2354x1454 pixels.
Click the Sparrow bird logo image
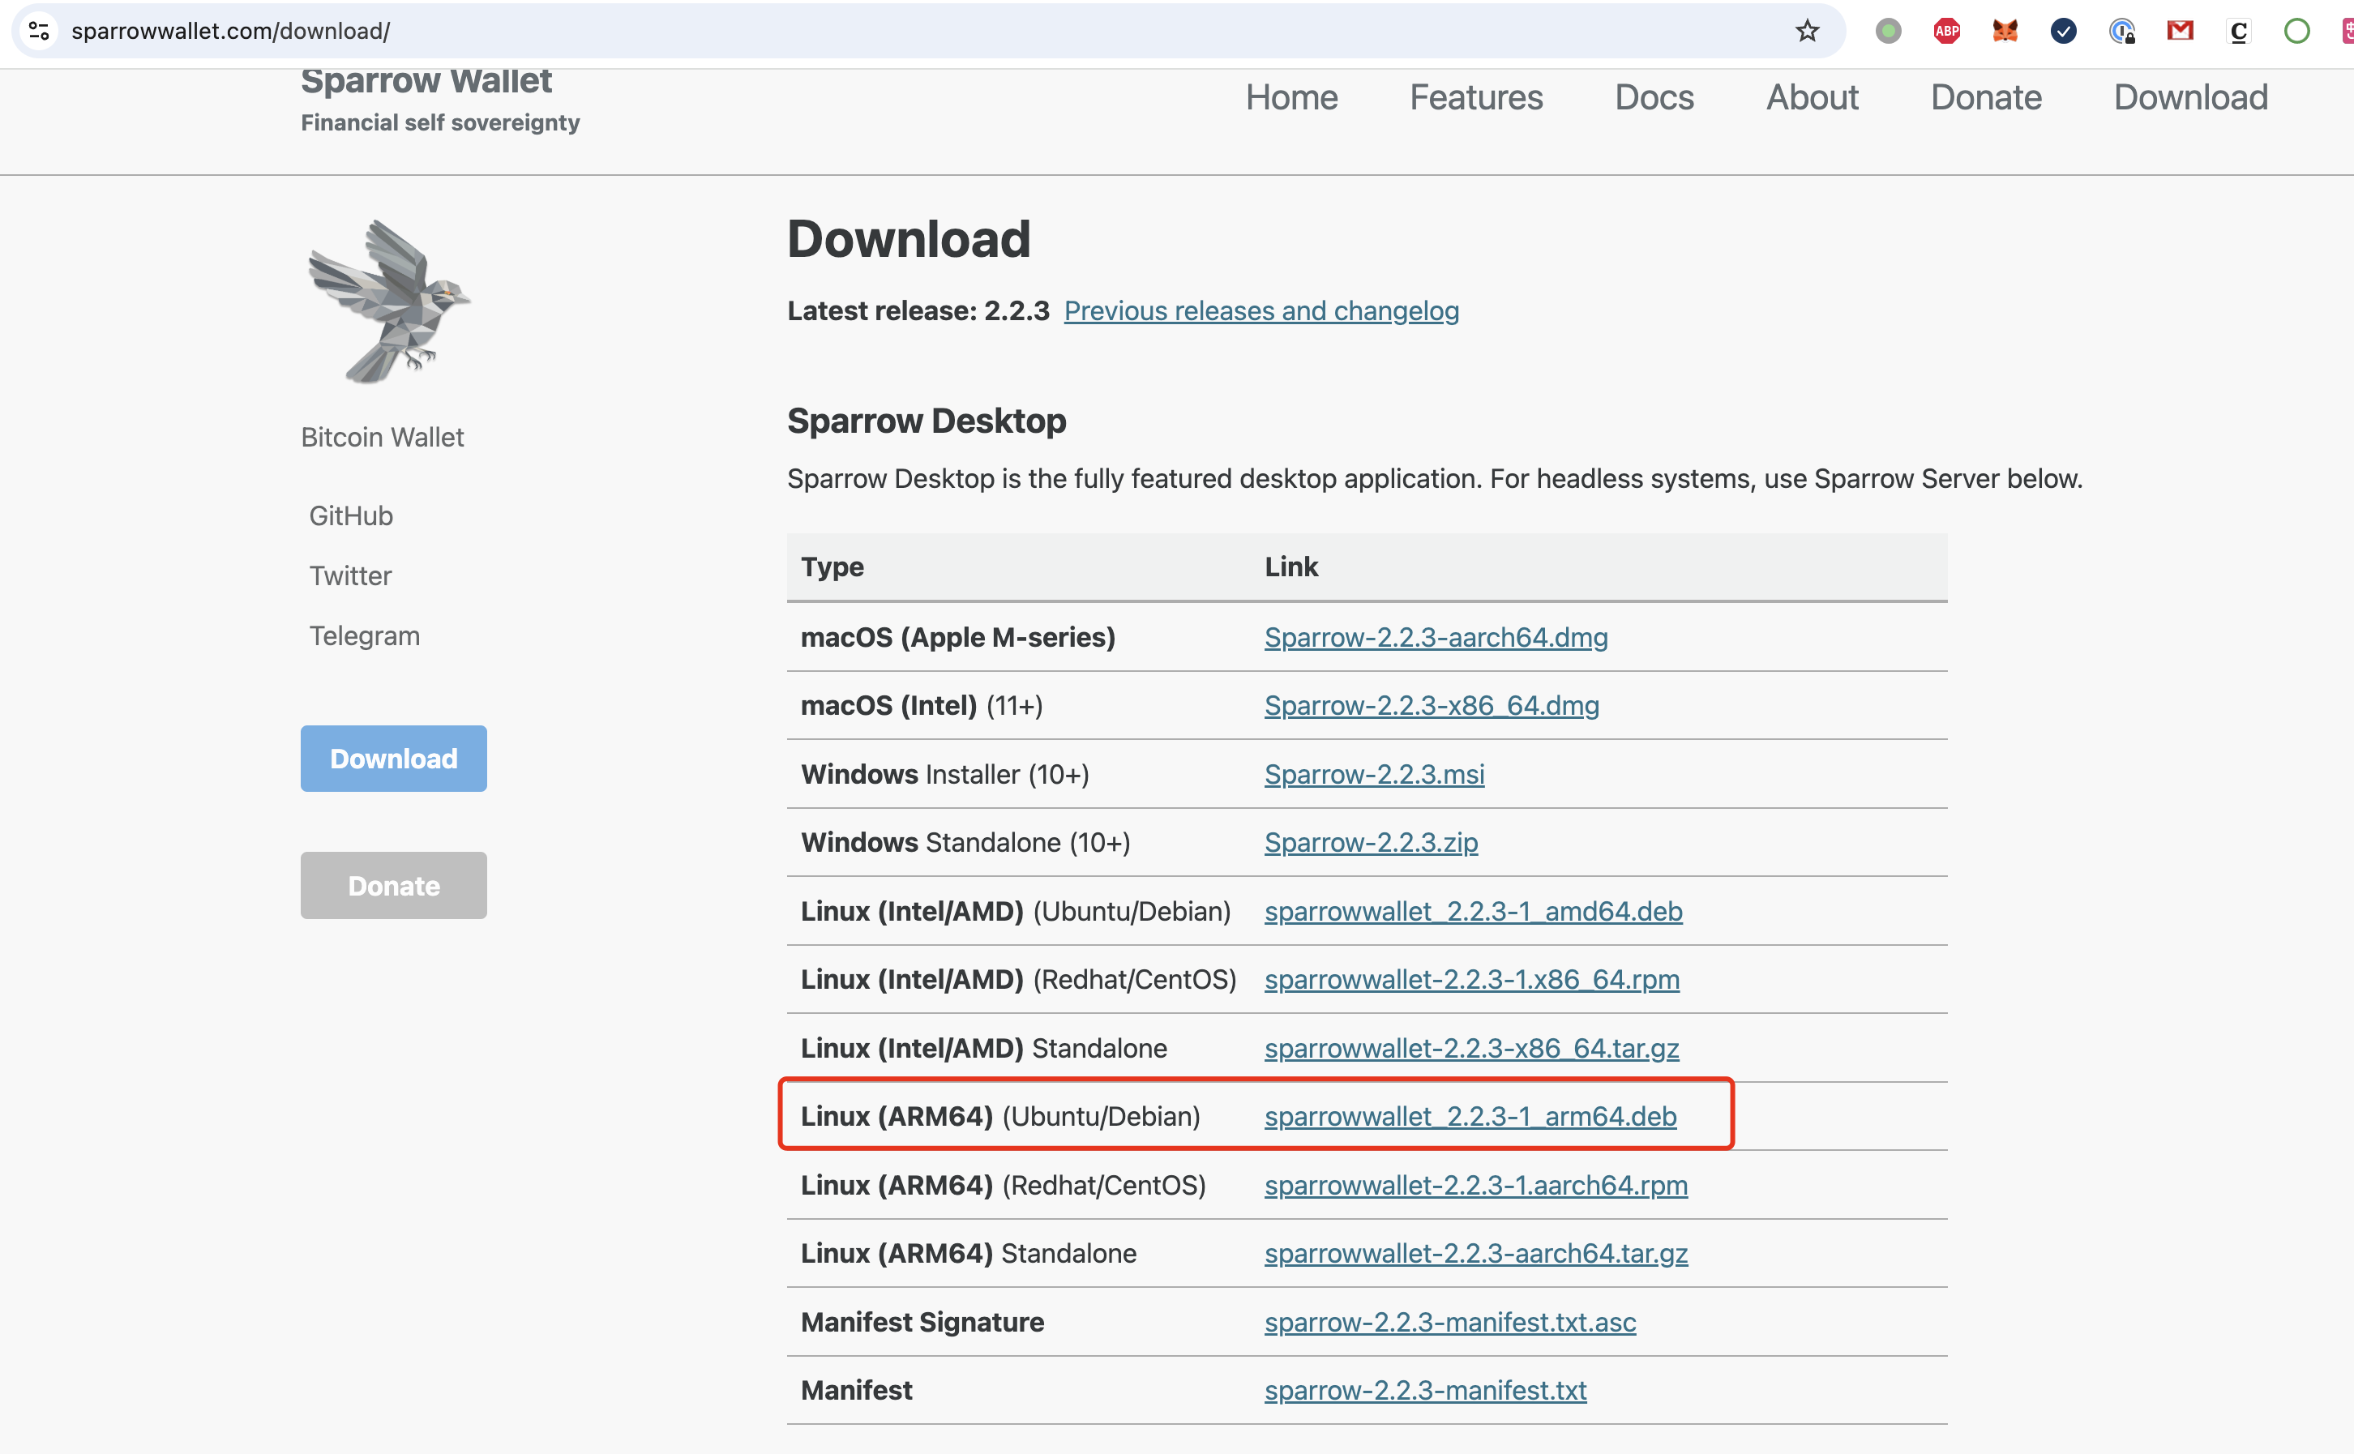[x=388, y=302]
